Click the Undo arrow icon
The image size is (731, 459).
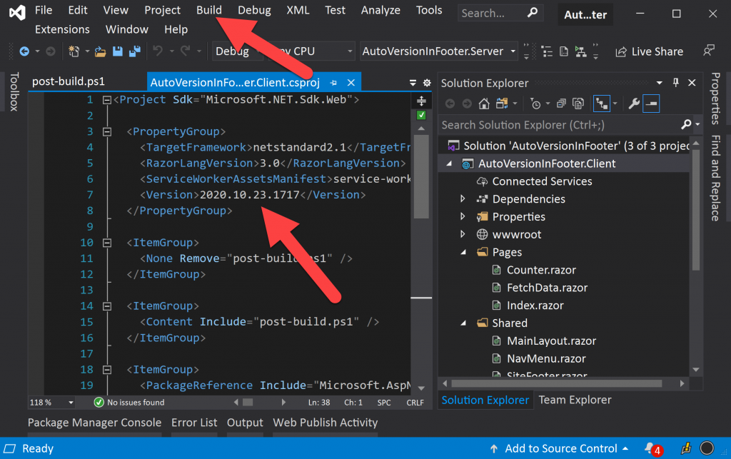[158, 51]
